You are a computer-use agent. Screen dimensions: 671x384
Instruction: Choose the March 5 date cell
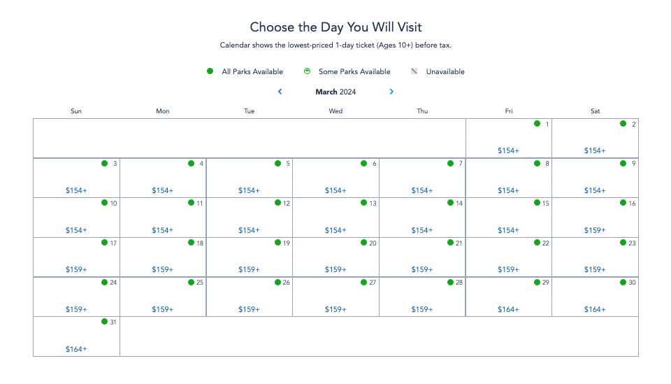click(249, 178)
